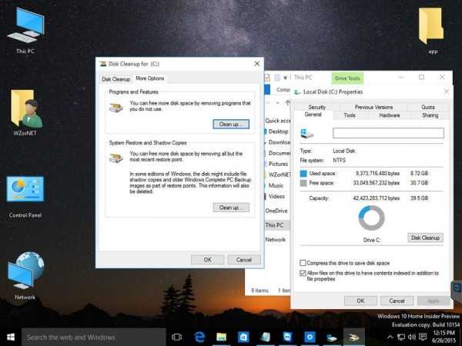This screenshot has width=462, height=346.
Task: Click OK in Disk Cleanup dialog
Action: coord(207,260)
